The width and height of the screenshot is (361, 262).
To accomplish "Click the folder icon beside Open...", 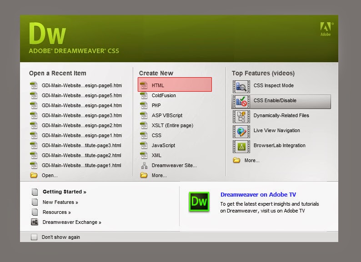I will pos(34,175).
